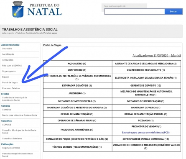Select the MECÂNICO DE REFRIGERAÇÃO (1) cell
Screen dimensions: 186x159
click(146, 101)
